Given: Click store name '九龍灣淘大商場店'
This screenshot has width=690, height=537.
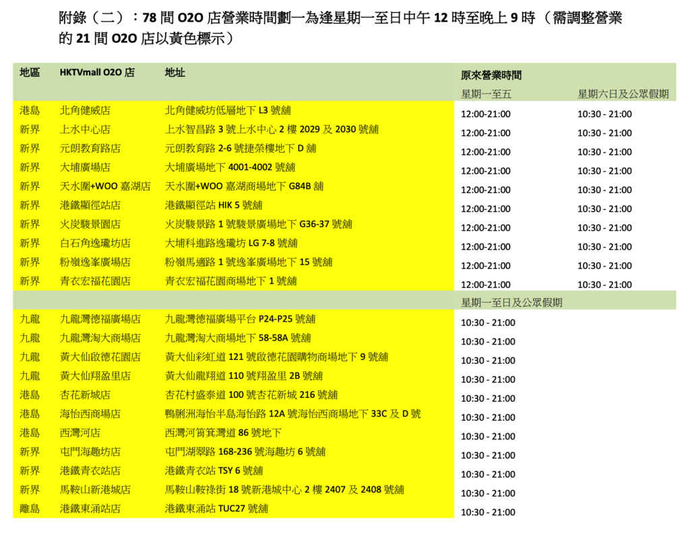Looking at the screenshot, I should pyautogui.click(x=100, y=338).
